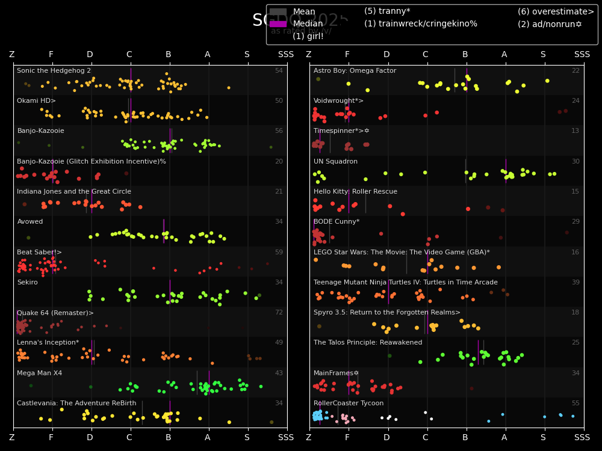Click the count "21" for Indiana Jones
The image size is (602, 451).
pyautogui.click(x=279, y=191)
